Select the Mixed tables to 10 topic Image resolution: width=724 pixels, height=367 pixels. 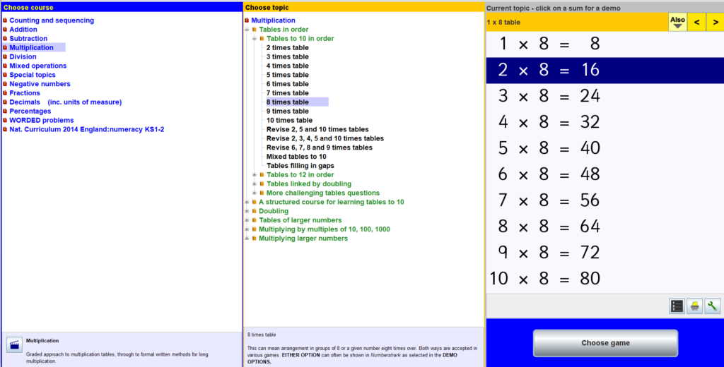click(x=296, y=157)
